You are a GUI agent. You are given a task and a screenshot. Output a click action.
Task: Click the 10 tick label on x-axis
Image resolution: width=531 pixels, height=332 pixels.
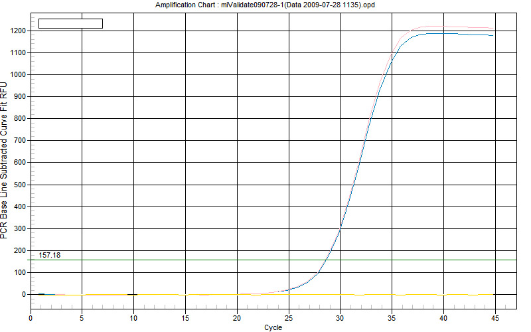[134, 317]
